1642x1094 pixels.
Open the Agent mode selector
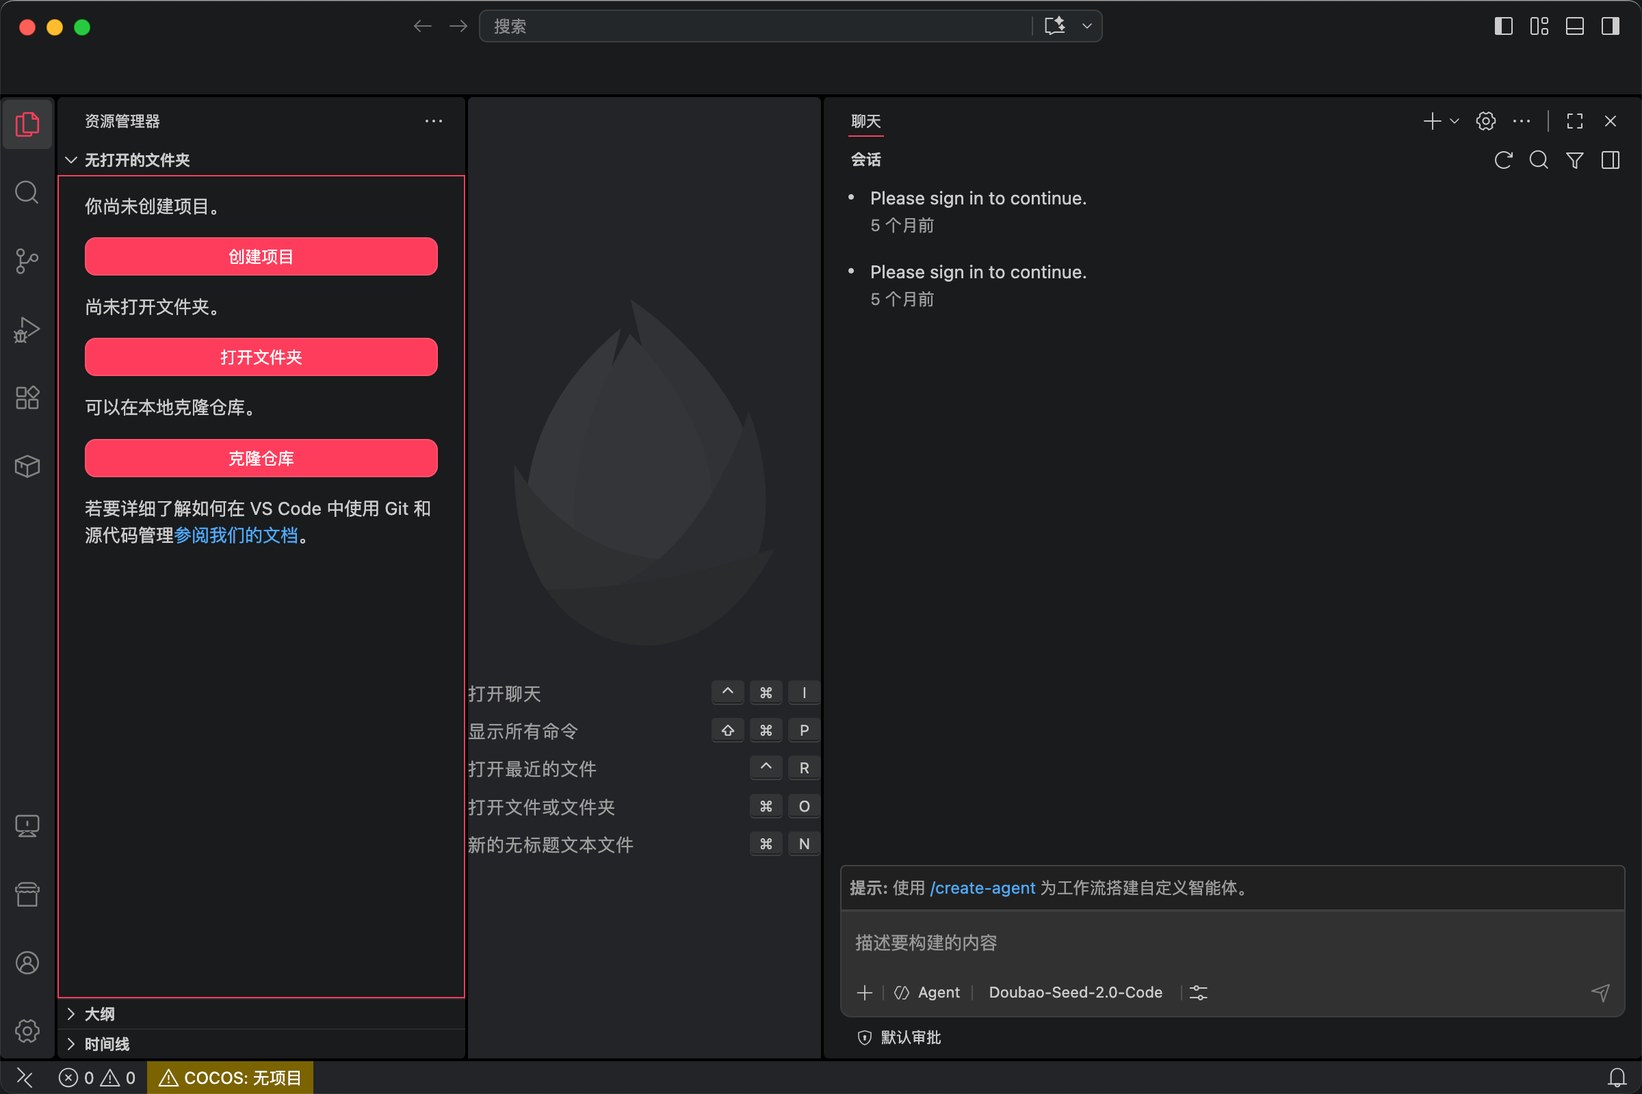[927, 992]
